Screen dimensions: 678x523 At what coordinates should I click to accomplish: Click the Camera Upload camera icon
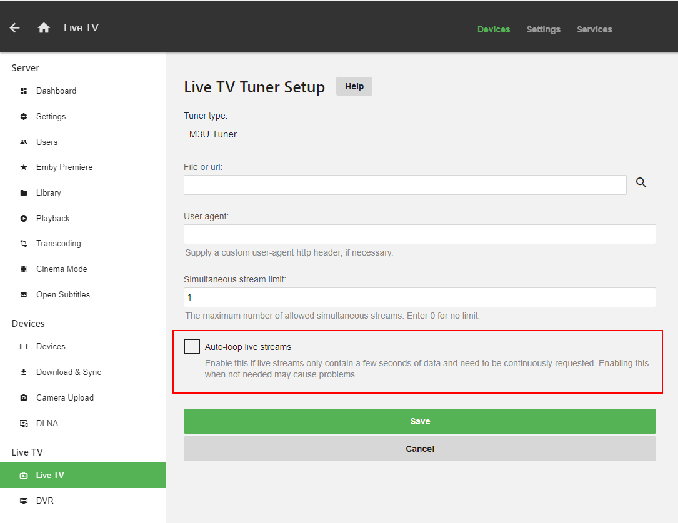pos(24,397)
